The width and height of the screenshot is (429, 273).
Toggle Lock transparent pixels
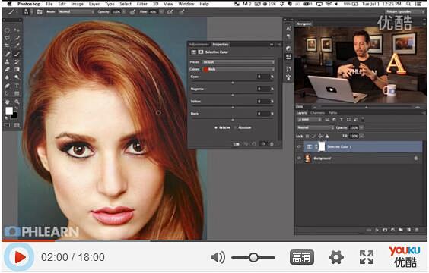(x=307, y=136)
